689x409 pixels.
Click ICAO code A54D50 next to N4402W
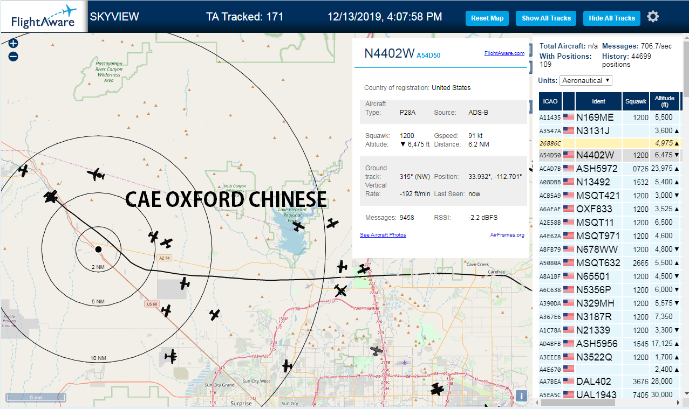pyautogui.click(x=428, y=55)
